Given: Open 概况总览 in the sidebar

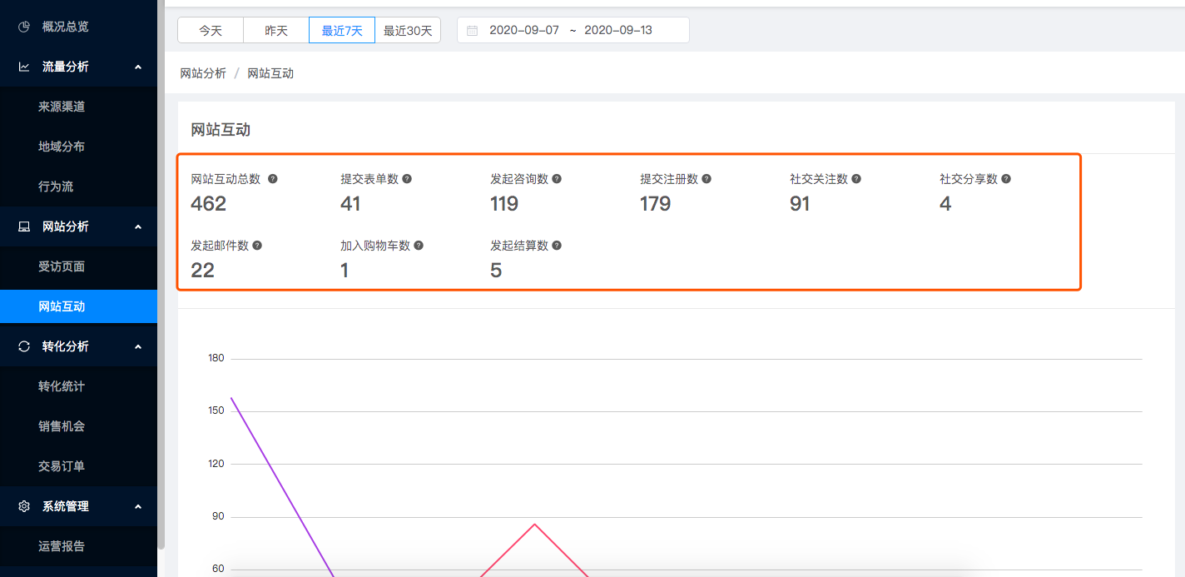Looking at the screenshot, I should tap(65, 27).
